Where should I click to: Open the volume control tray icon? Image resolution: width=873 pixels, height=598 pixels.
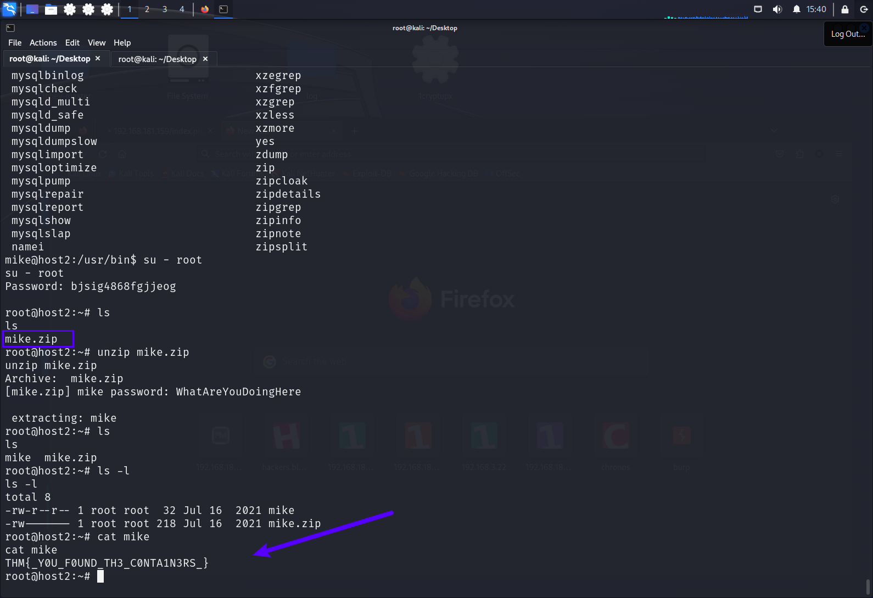(x=777, y=9)
